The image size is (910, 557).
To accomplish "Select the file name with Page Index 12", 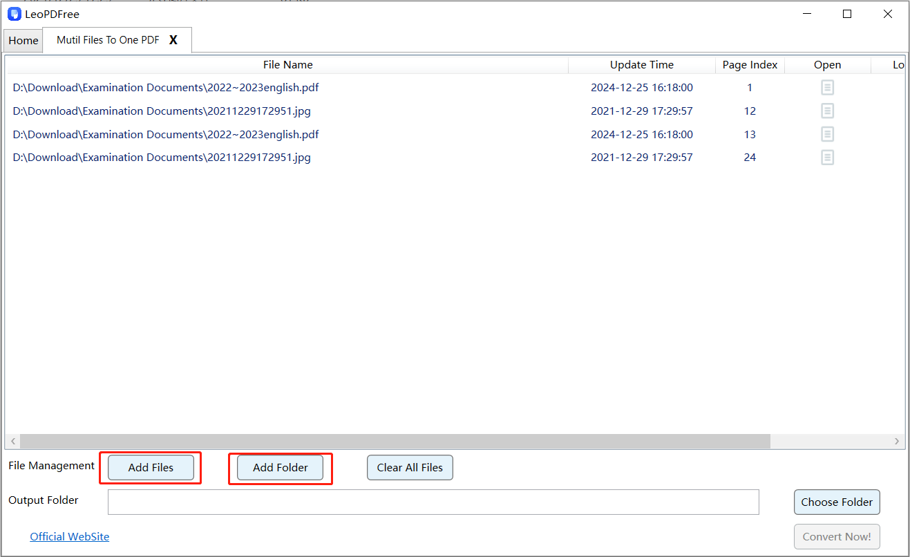I will [162, 111].
